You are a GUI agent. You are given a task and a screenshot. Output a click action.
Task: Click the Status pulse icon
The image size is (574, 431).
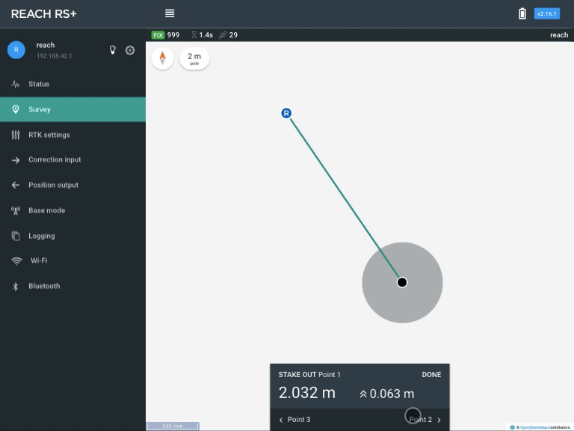coord(16,84)
